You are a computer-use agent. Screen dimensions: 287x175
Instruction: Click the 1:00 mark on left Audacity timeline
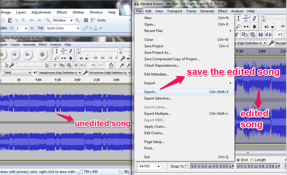coord(38,80)
